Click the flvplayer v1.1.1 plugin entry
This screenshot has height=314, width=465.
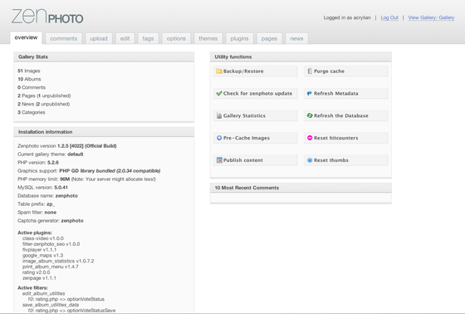pos(40,249)
